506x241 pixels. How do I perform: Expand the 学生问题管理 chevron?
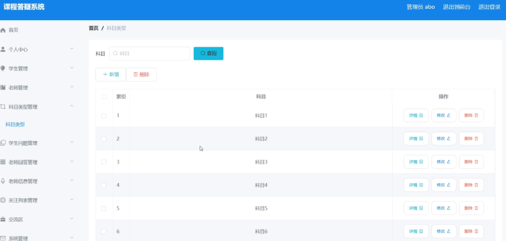click(72, 142)
